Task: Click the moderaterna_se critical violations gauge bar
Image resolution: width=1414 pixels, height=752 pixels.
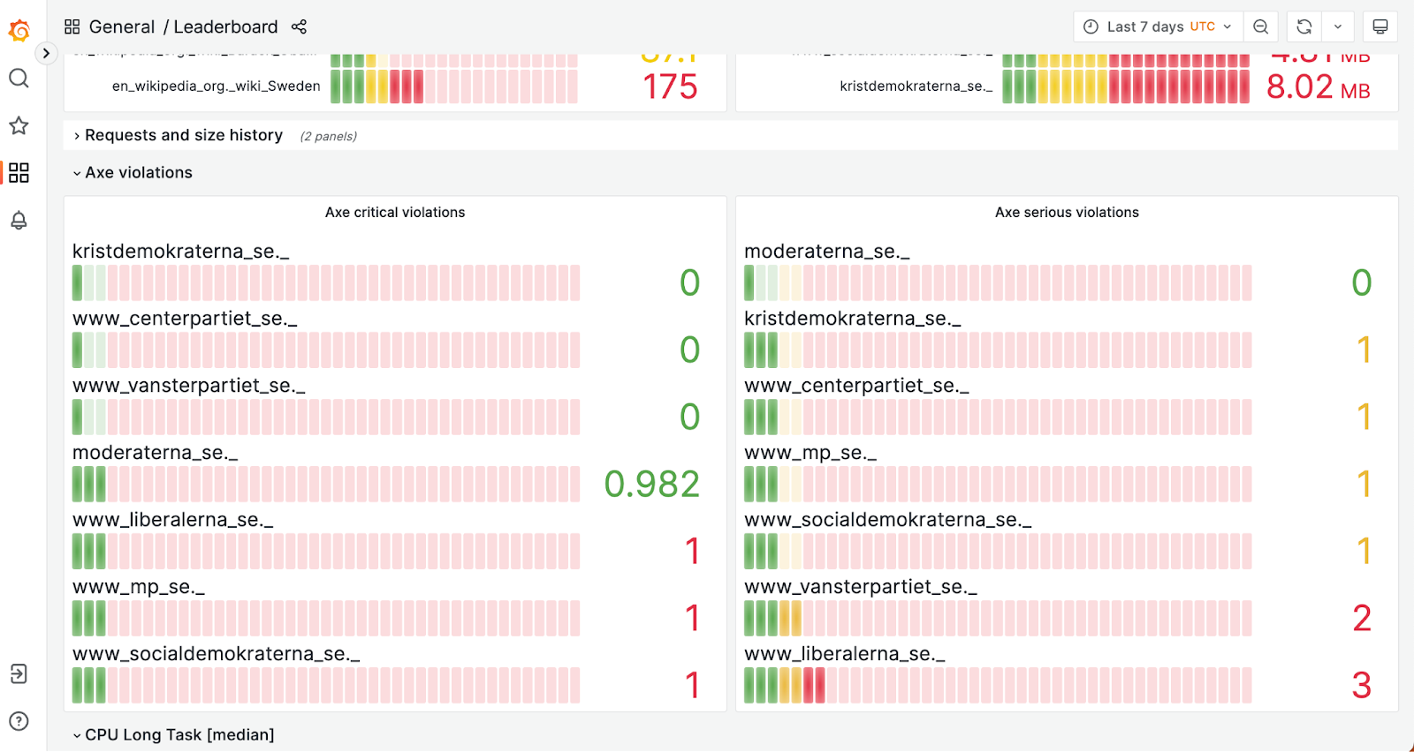Action: tap(326, 484)
